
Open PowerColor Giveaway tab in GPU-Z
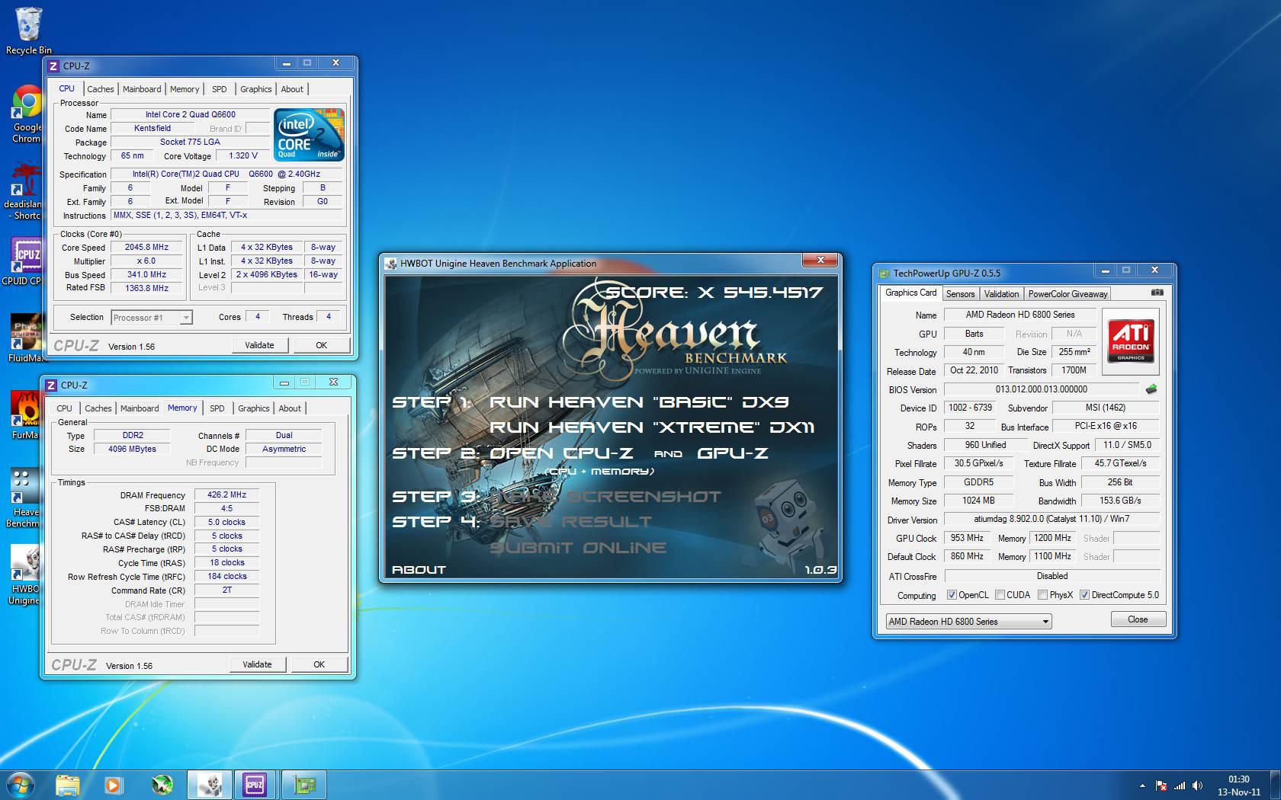click(1067, 294)
